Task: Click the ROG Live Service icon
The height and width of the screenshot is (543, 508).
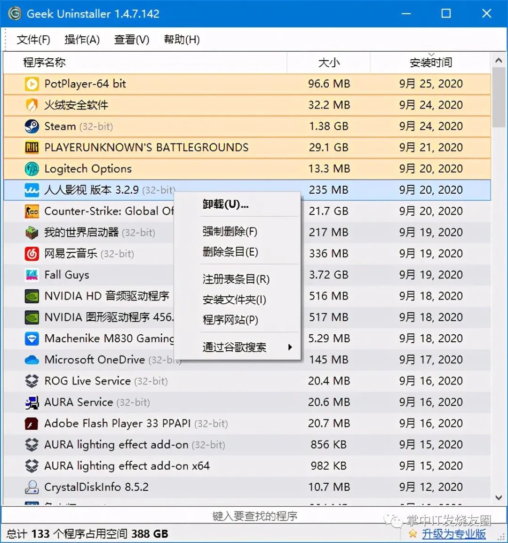Action: [32, 381]
